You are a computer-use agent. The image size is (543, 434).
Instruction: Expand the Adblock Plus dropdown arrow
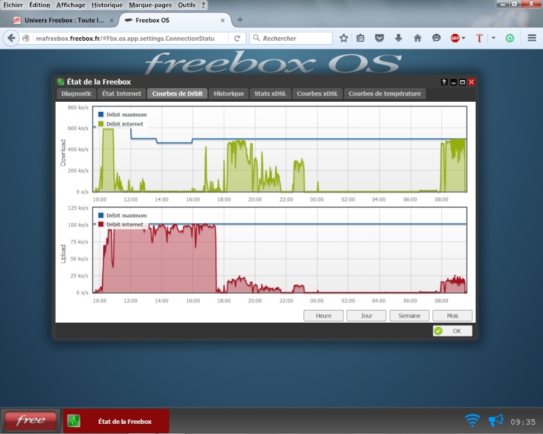464,38
